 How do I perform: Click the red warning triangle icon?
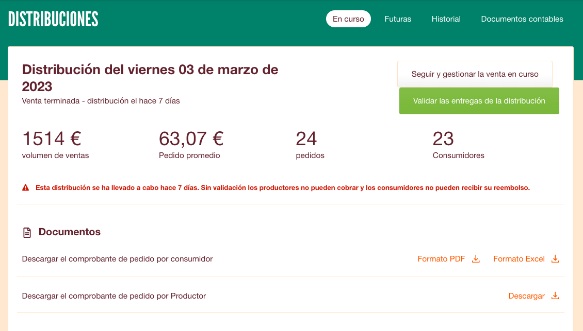tap(26, 188)
